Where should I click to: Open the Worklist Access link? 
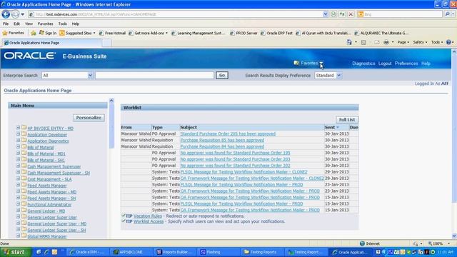pyautogui.click(x=149, y=221)
